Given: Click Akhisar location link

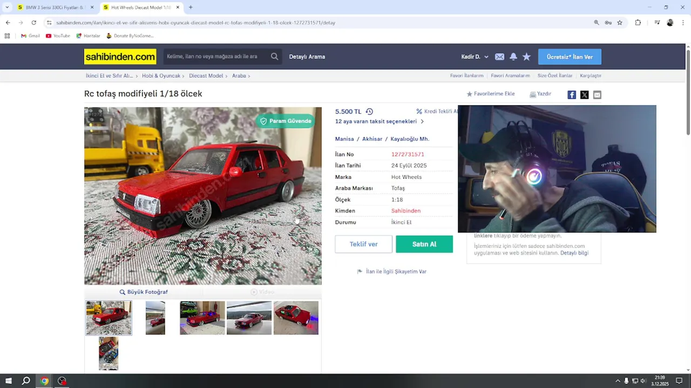Looking at the screenshot, I should click(372, 139).
